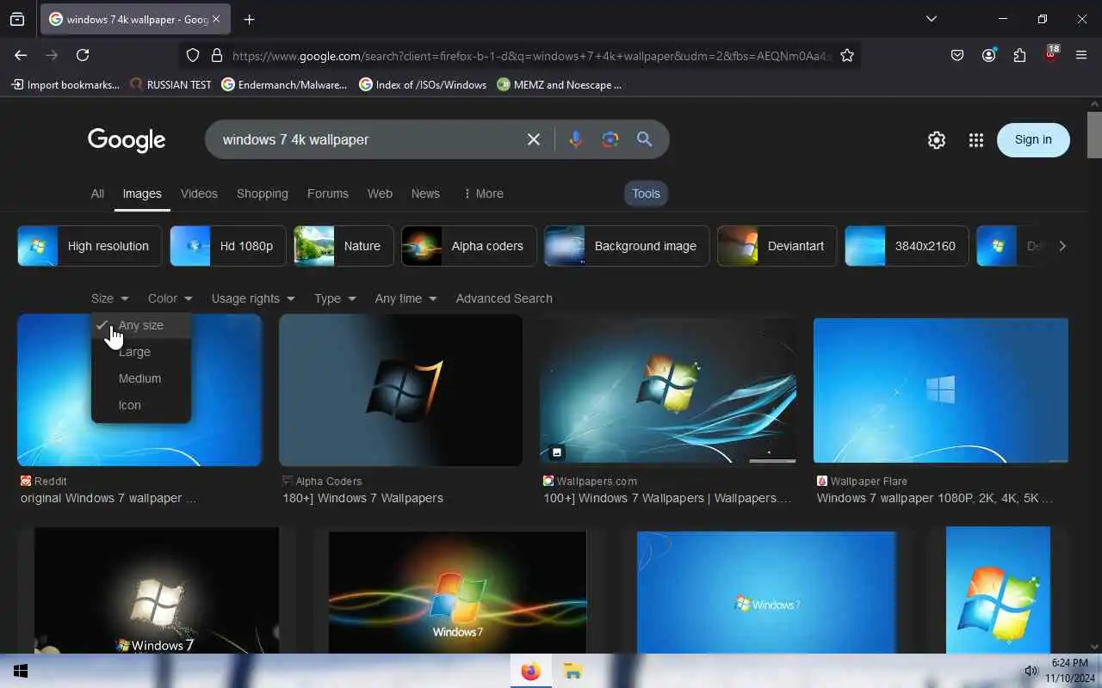Open the Advanced Search link
1102x688 pixels.
tap(504, 298)
